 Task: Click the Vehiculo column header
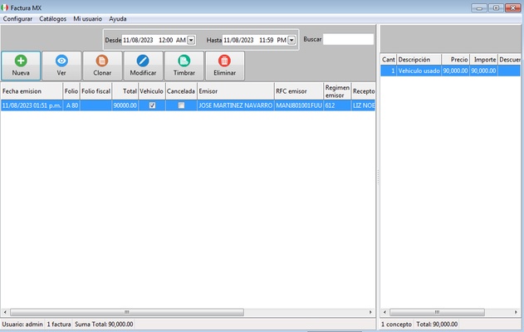pos(152,91)
